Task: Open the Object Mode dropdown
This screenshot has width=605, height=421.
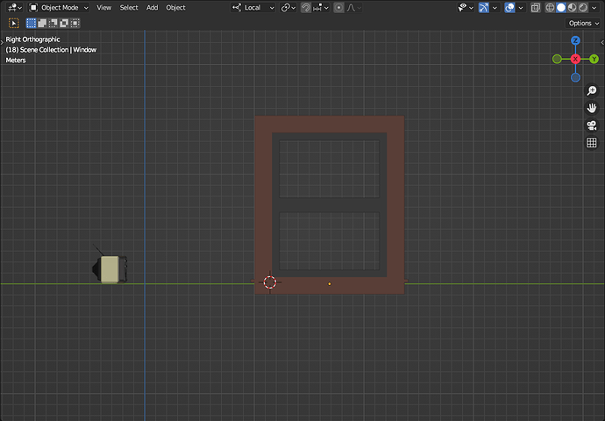Action: click(59, 7)
